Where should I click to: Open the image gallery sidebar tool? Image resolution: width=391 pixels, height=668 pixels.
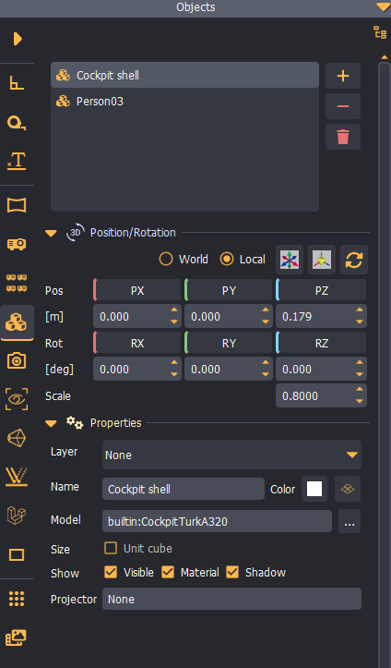point(17,638)
